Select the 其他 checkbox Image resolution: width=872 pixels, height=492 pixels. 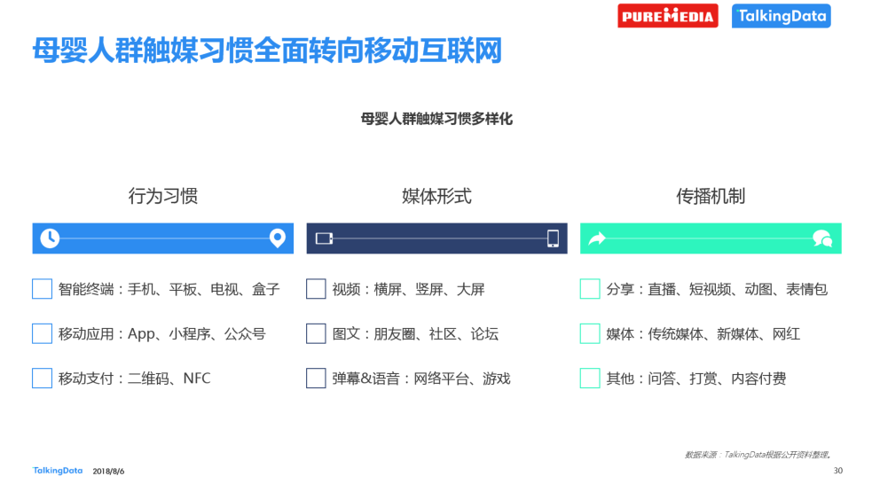(x=590, y=378)
